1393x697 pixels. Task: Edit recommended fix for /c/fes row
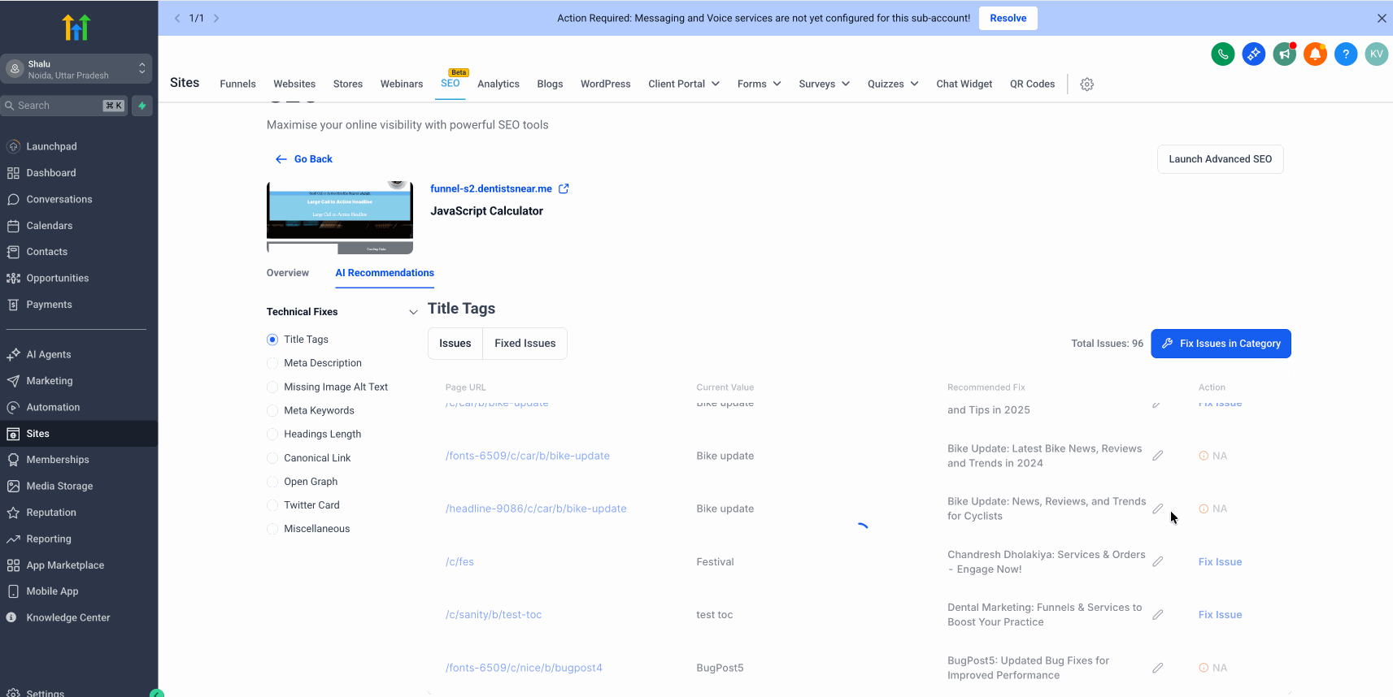pyautogui.click(x=1158, y=562)
